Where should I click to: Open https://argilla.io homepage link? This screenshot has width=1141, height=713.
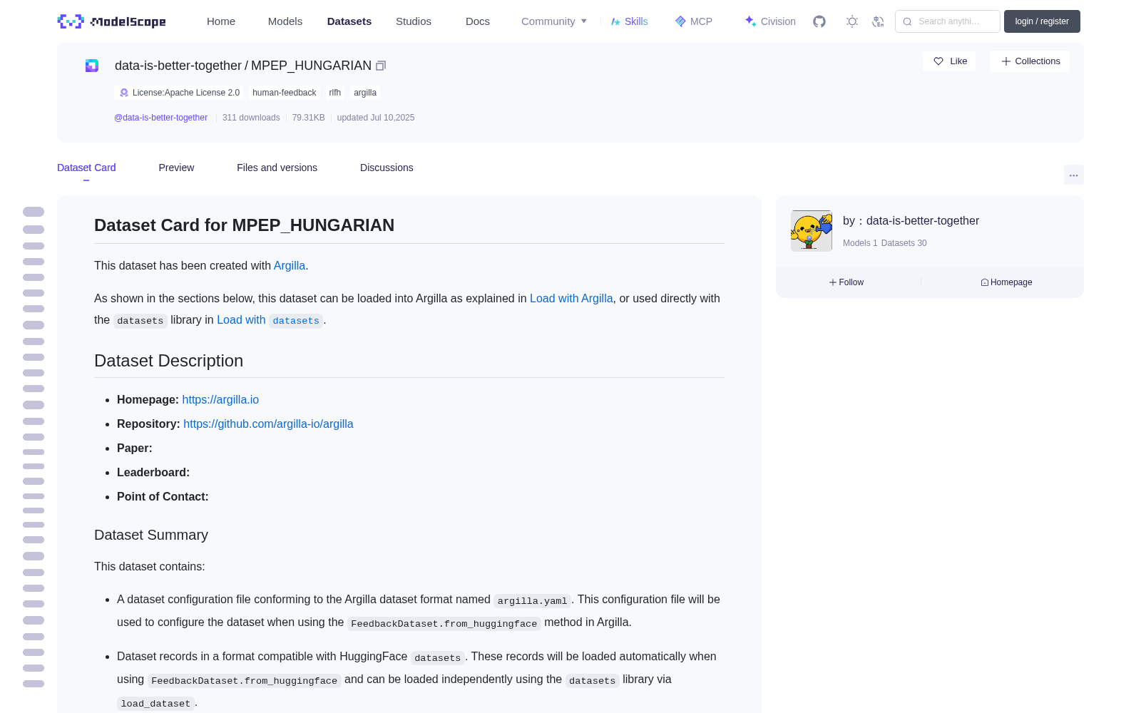pyautogui.click(x=220, y=399)
